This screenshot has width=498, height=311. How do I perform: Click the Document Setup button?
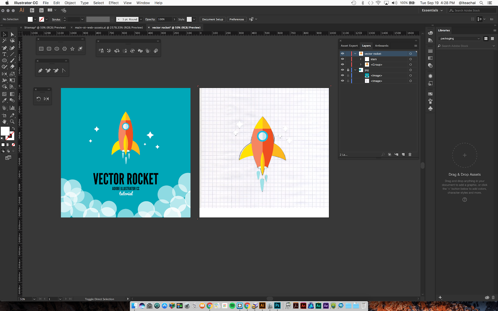(213, 19)
